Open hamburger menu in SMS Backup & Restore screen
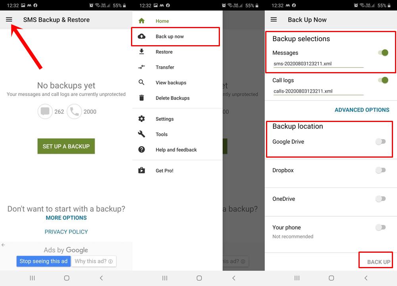This screenshot has width=397, height=286. [x=9, y=19]
